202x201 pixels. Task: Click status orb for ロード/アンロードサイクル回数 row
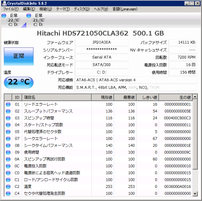point(8,180)
